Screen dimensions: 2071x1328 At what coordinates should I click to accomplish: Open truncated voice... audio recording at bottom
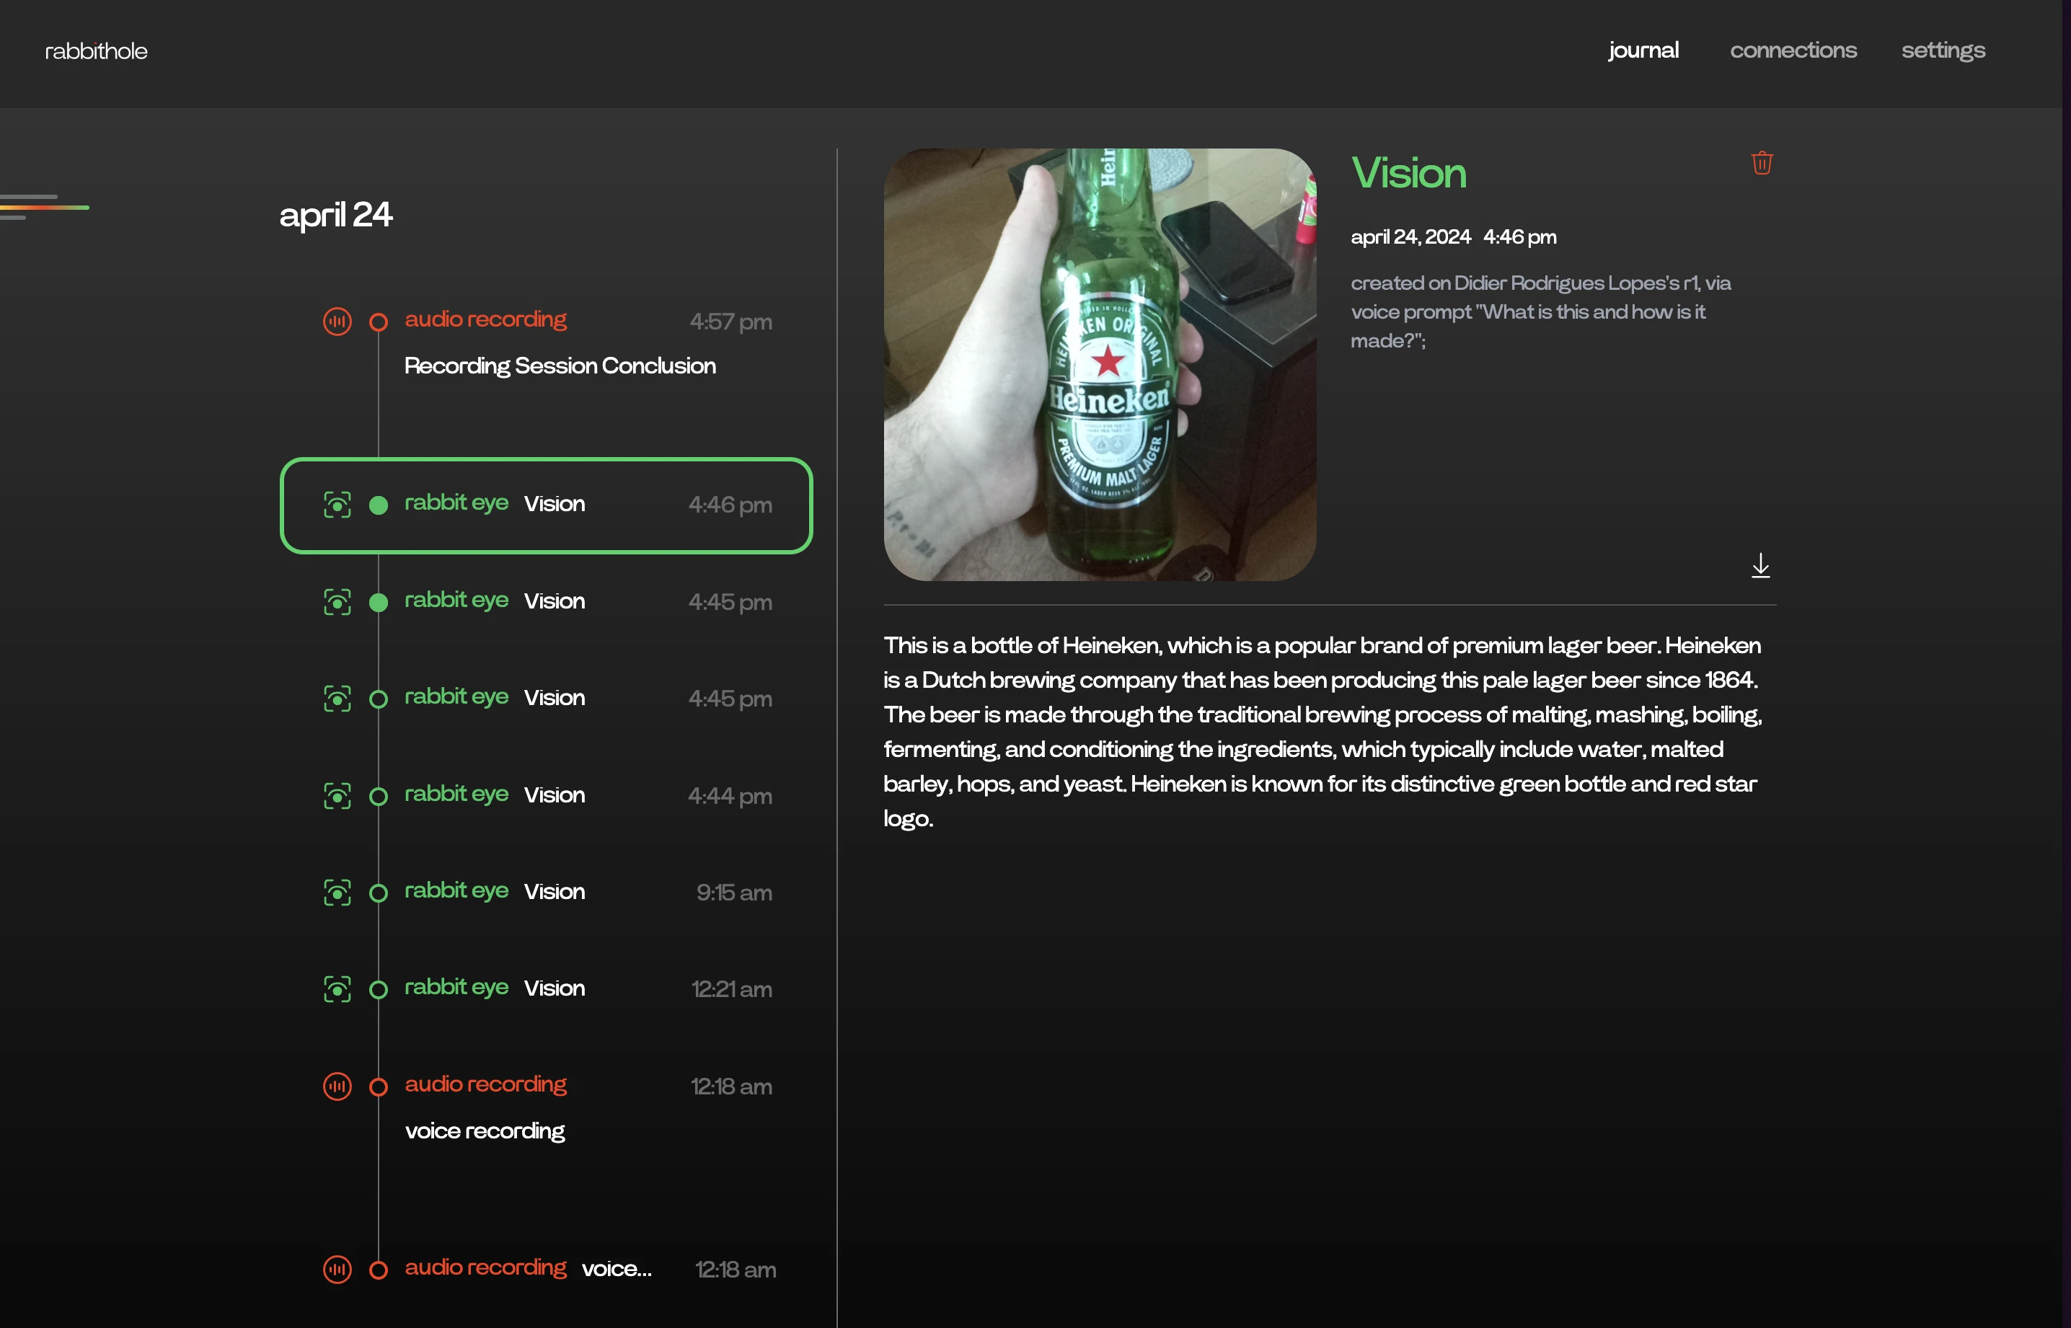pos(616,1268)
